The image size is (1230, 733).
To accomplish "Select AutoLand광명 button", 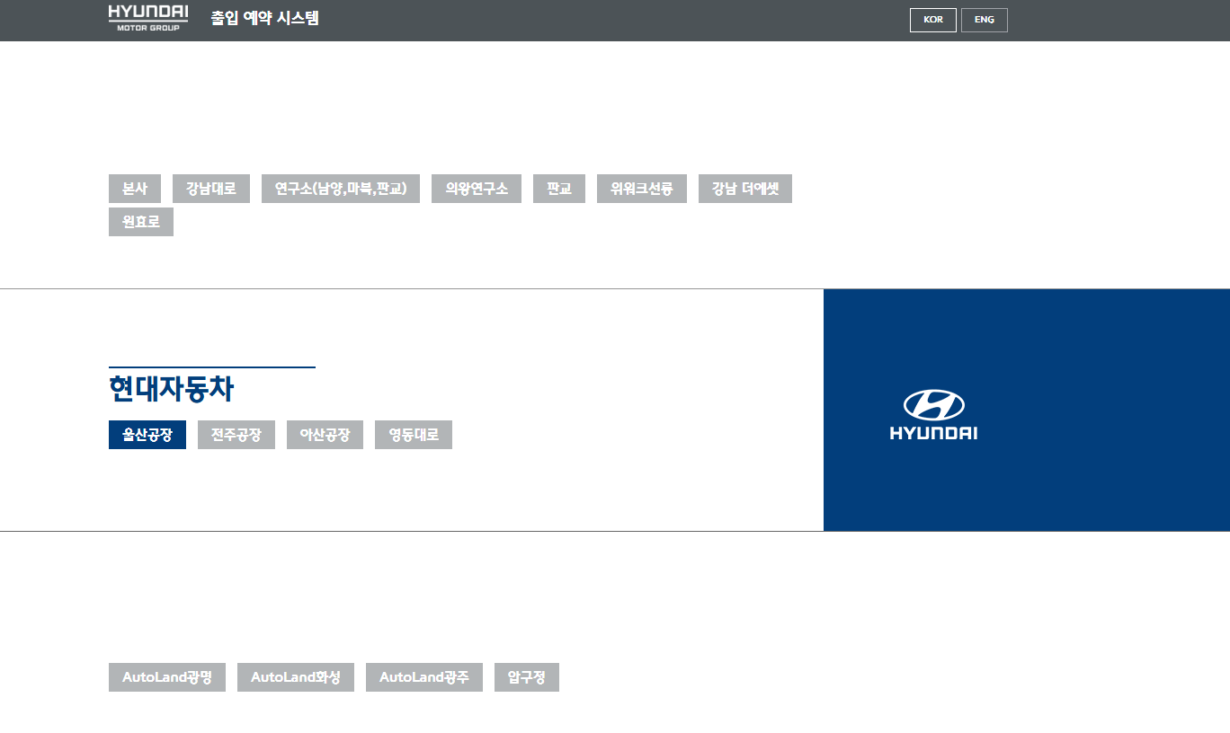I will pos(167,677).
